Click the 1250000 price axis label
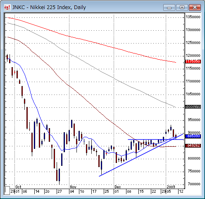 (193, 43)
